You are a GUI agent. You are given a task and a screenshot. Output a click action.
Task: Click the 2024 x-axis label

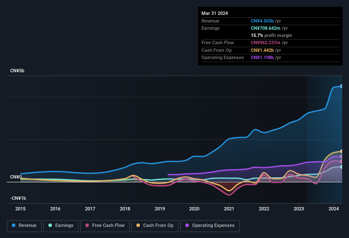pyautogui.click(x=334, y=209)
